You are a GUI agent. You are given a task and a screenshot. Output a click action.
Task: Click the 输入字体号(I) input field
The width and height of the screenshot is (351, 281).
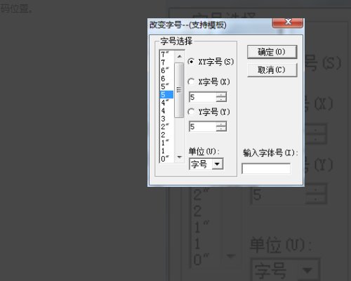(266, 169)
